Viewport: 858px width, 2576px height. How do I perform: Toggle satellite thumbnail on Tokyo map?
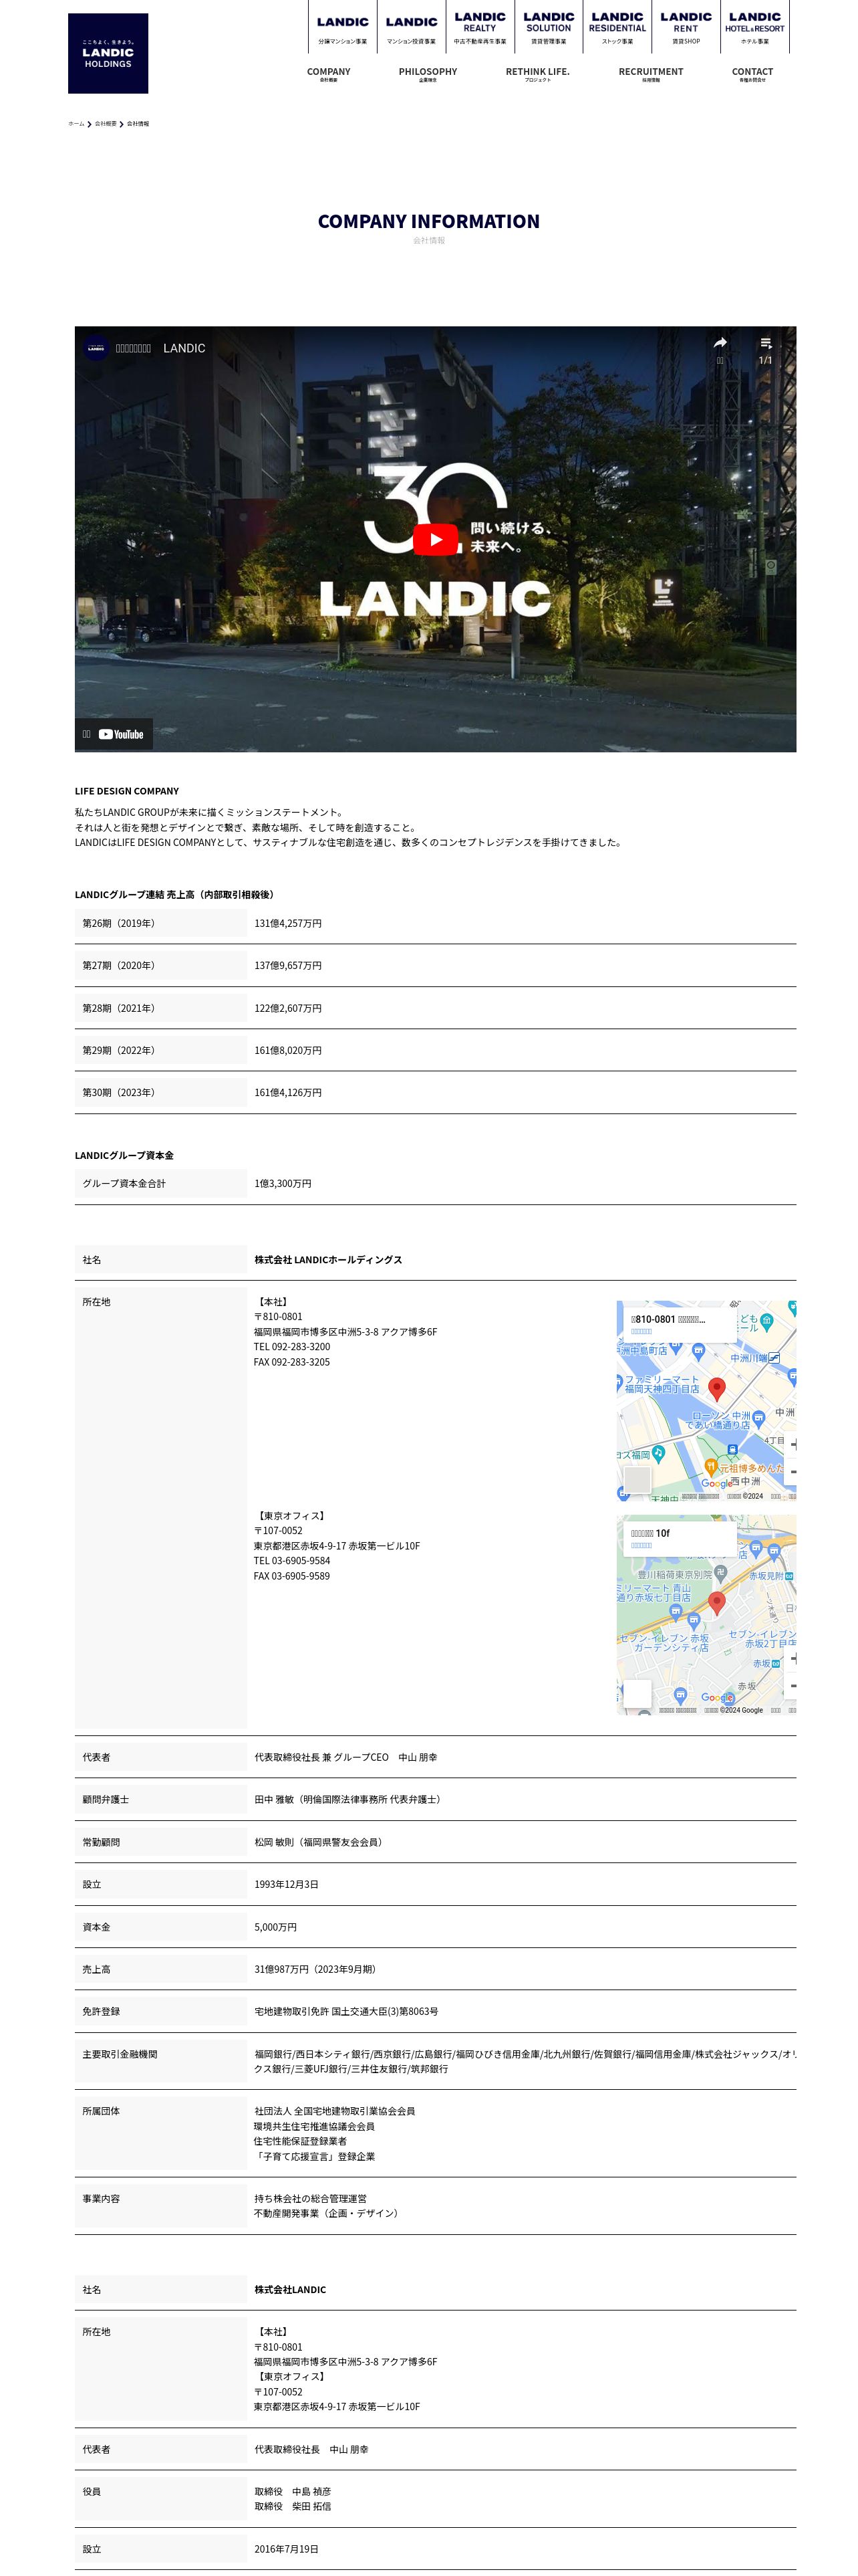[636, 1693]
